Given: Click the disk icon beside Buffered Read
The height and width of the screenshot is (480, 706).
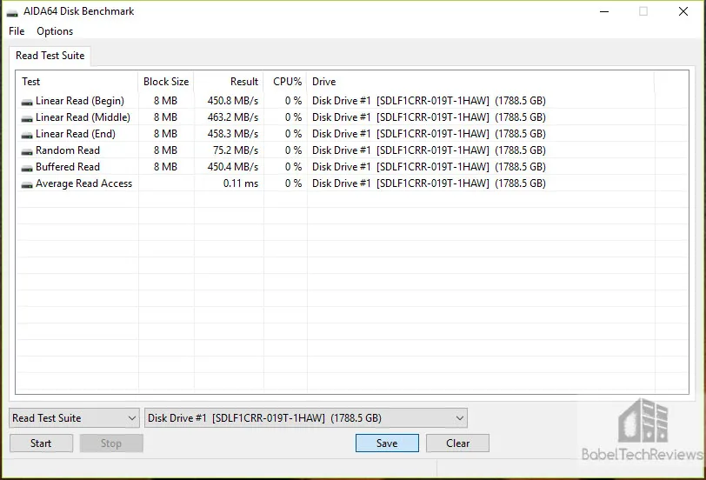Looking at the screenshot, I should (x=27, y=168).
